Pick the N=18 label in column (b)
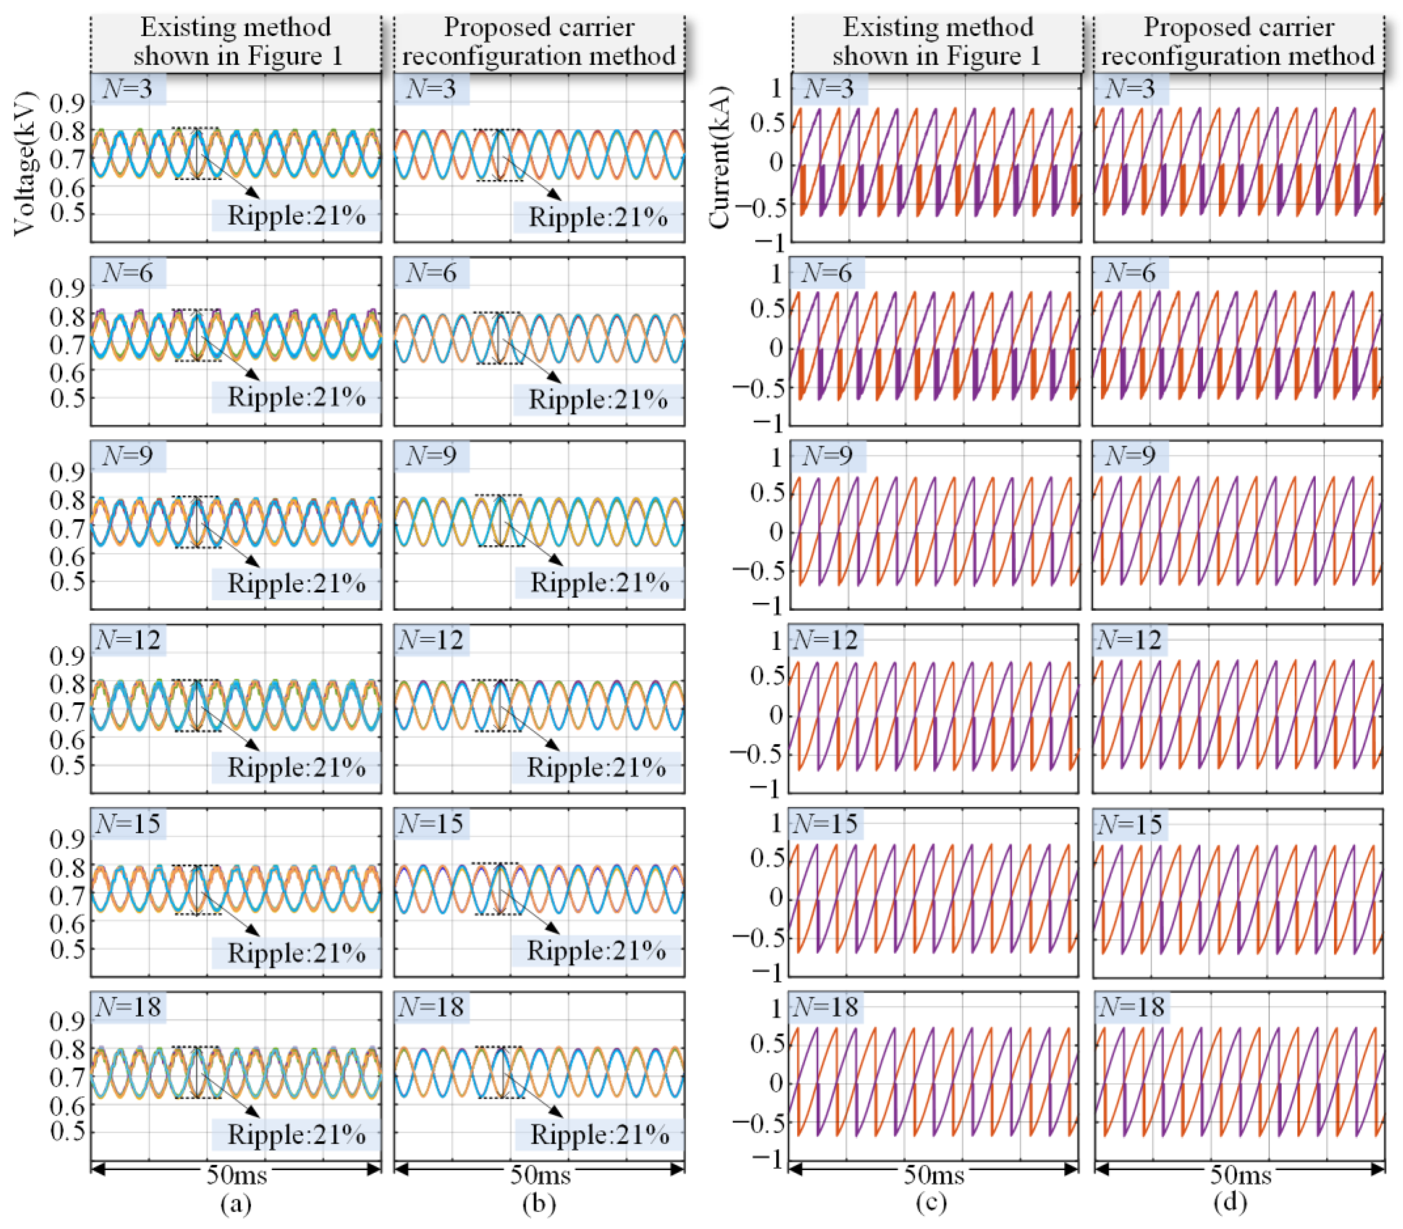Image resolution: width=1403 pixels, height=1229 pixels. (x=431, y=1007)
